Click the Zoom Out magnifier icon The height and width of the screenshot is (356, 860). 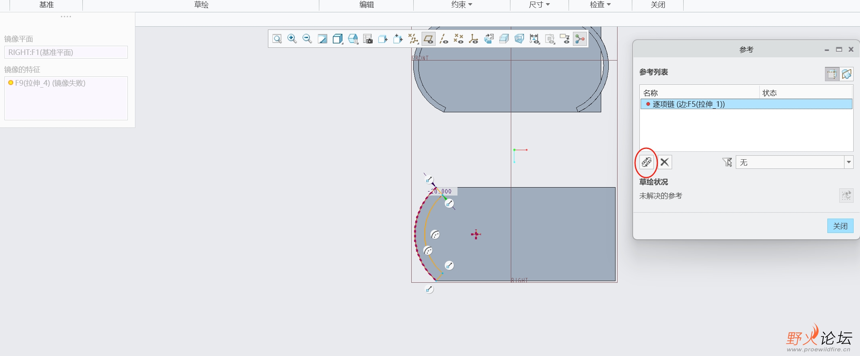[x=307, y=39]
